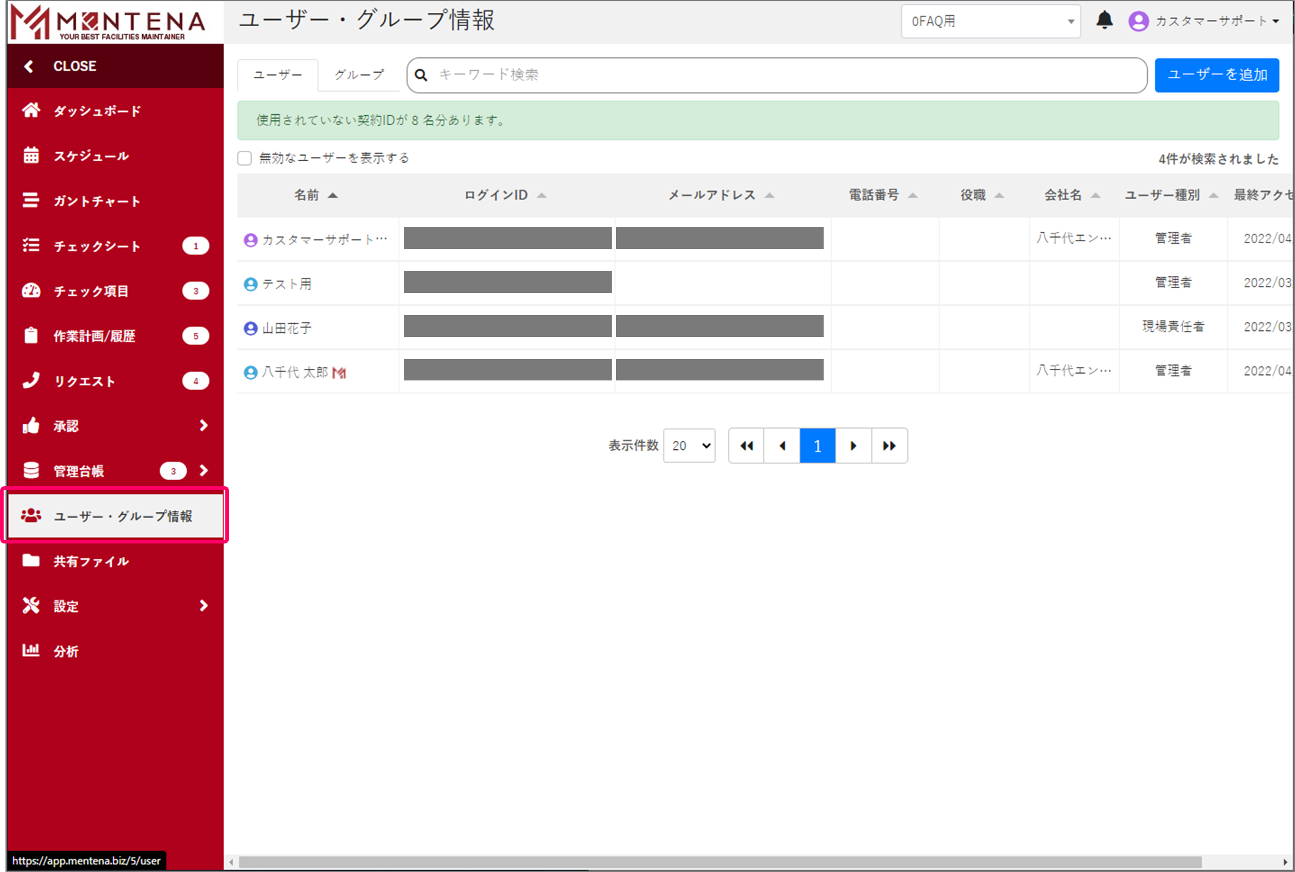Sort by 名前 column header arrow
This screenshot has width=1295, height=872.
(333, 195)
